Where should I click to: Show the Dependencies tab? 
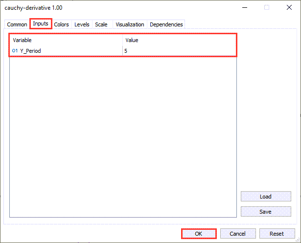pos(166,24)
